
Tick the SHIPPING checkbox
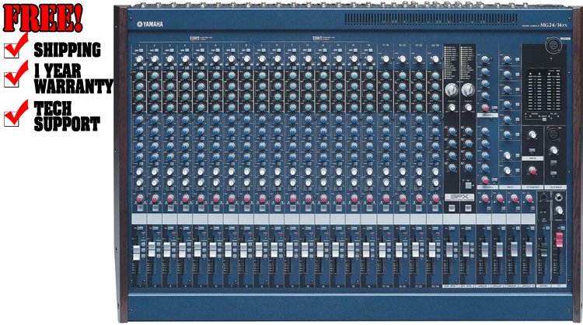11,51
